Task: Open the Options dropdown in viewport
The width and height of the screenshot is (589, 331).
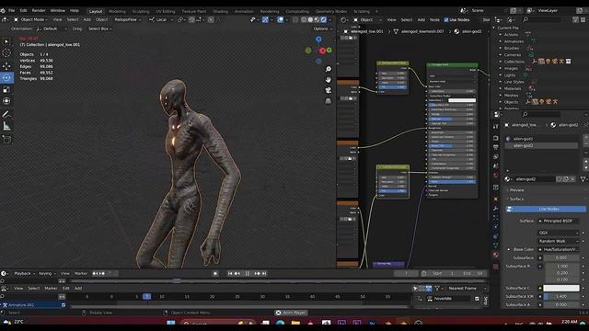Action: (x=322, y=29)
